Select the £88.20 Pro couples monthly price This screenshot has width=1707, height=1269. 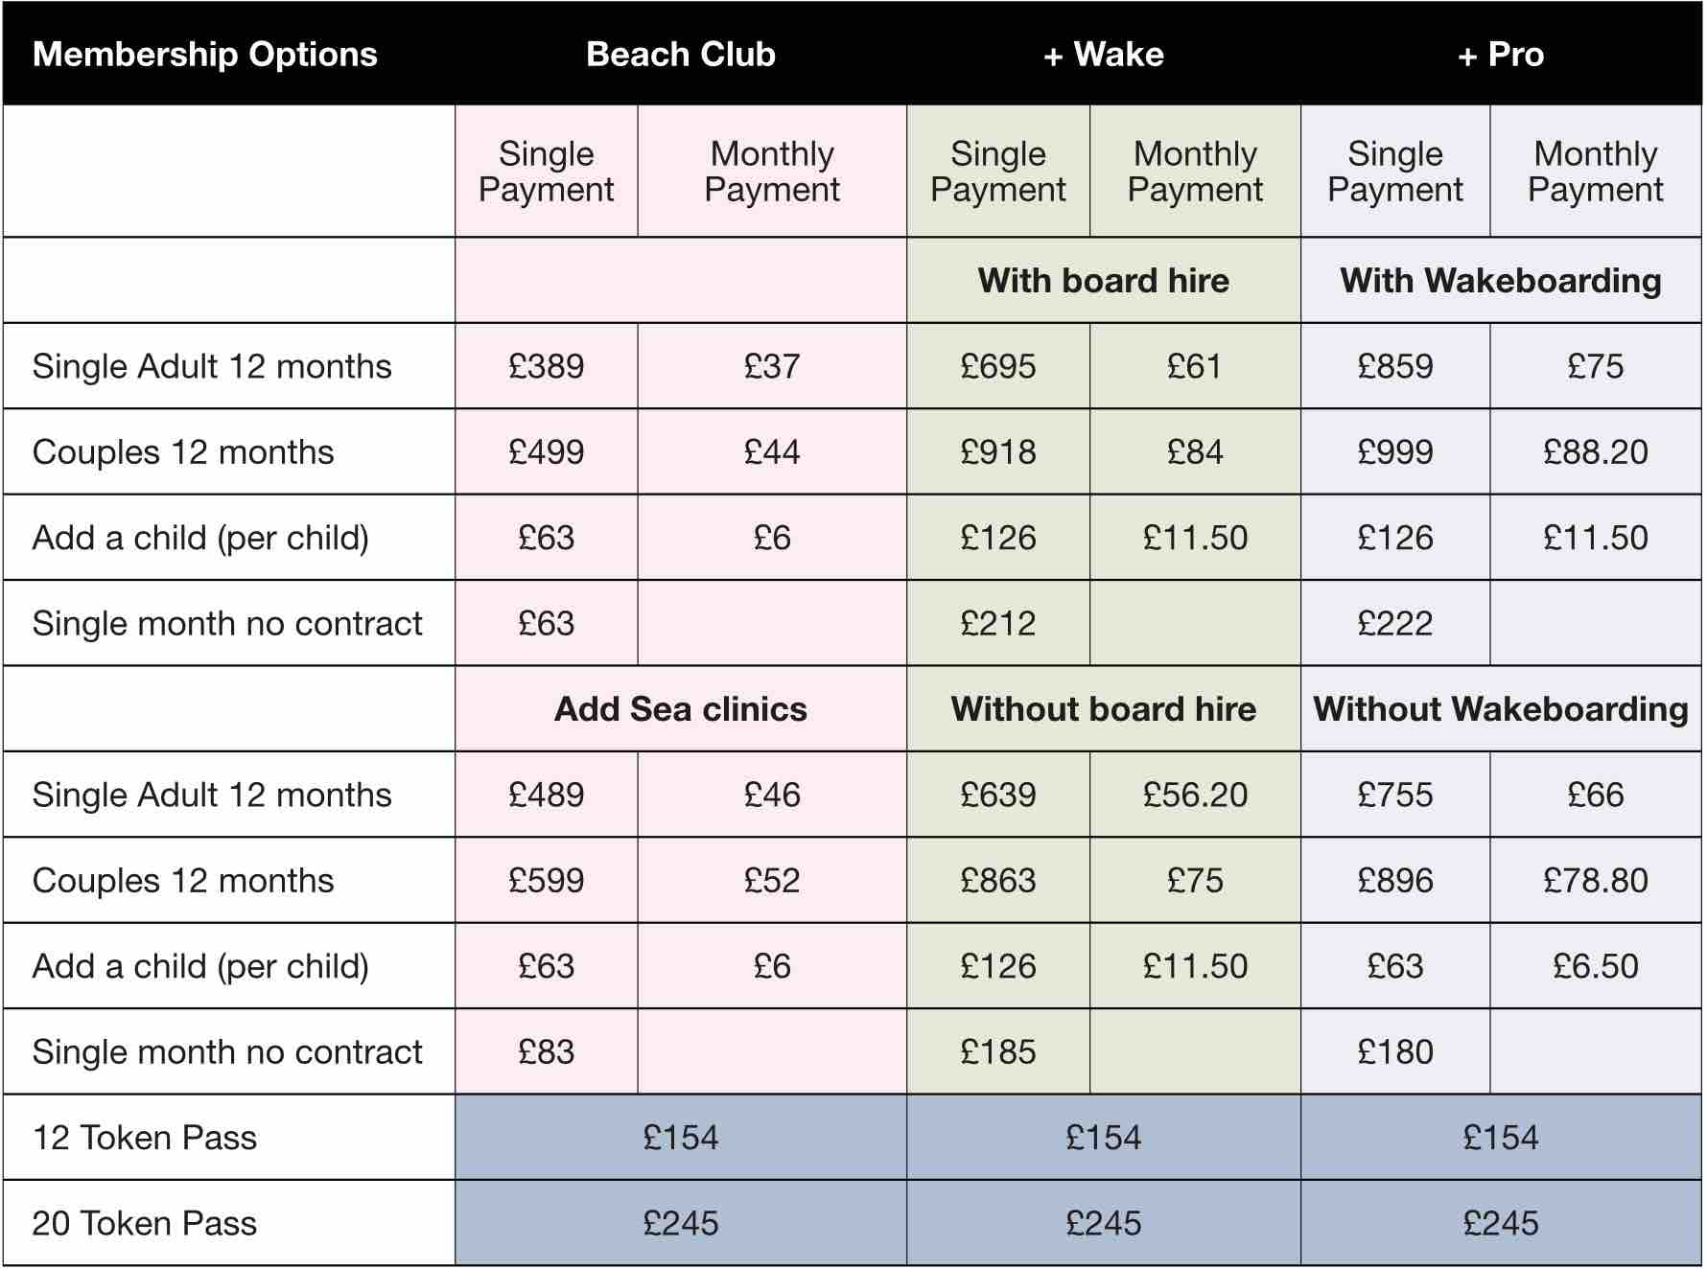coord(1596,452)
